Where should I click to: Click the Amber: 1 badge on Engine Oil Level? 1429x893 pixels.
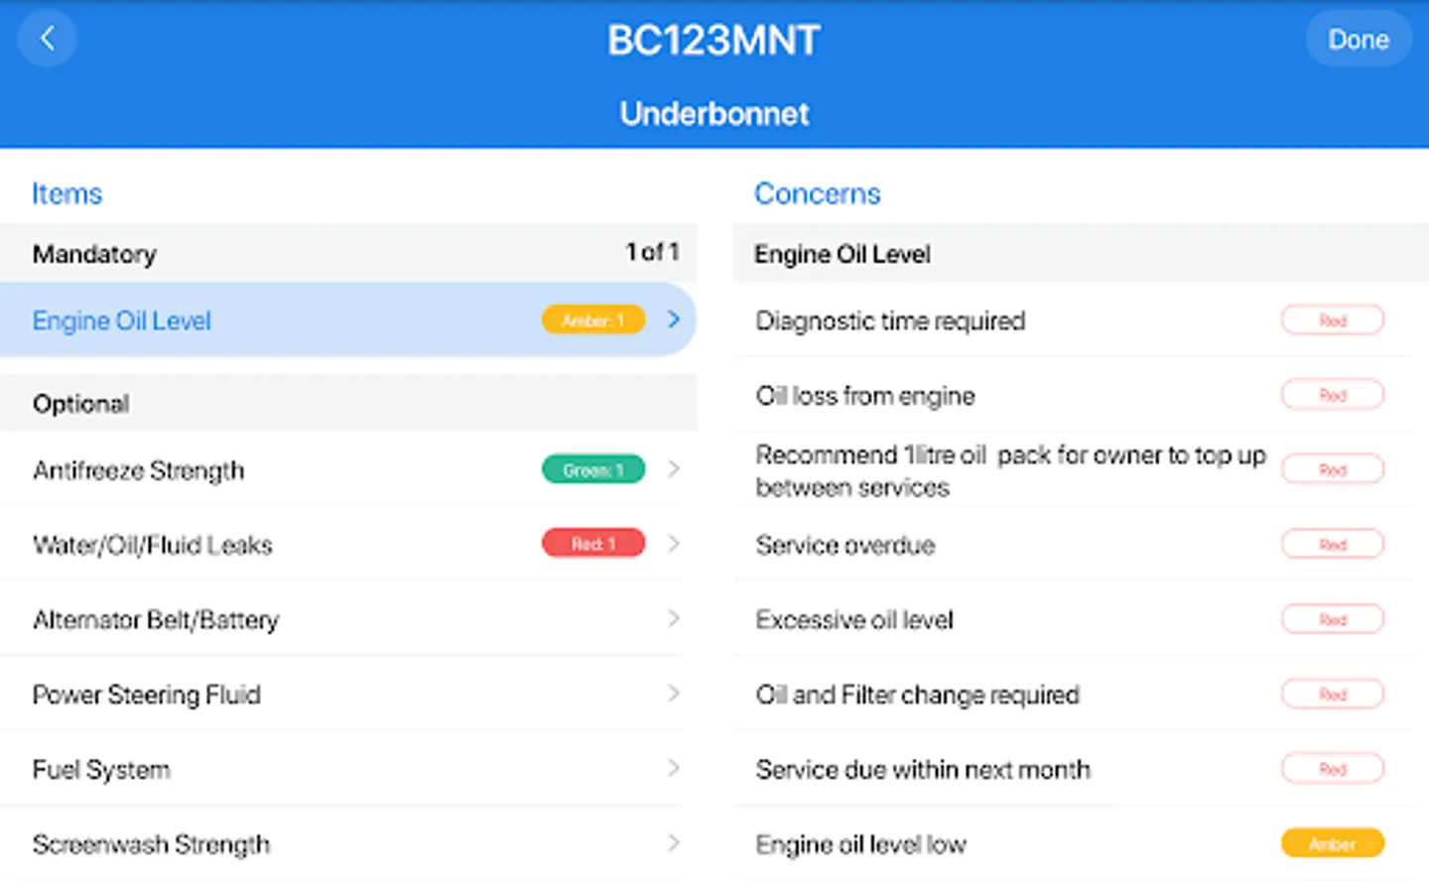coord(592,319)
